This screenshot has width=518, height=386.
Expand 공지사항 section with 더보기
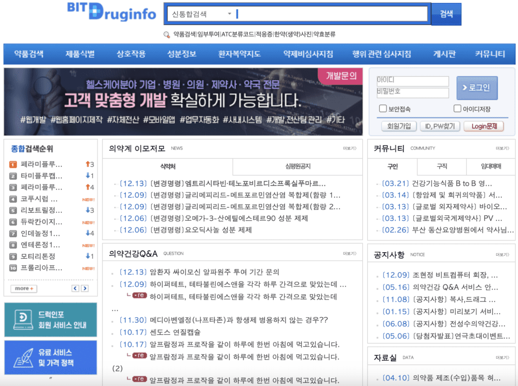[502, 255]
